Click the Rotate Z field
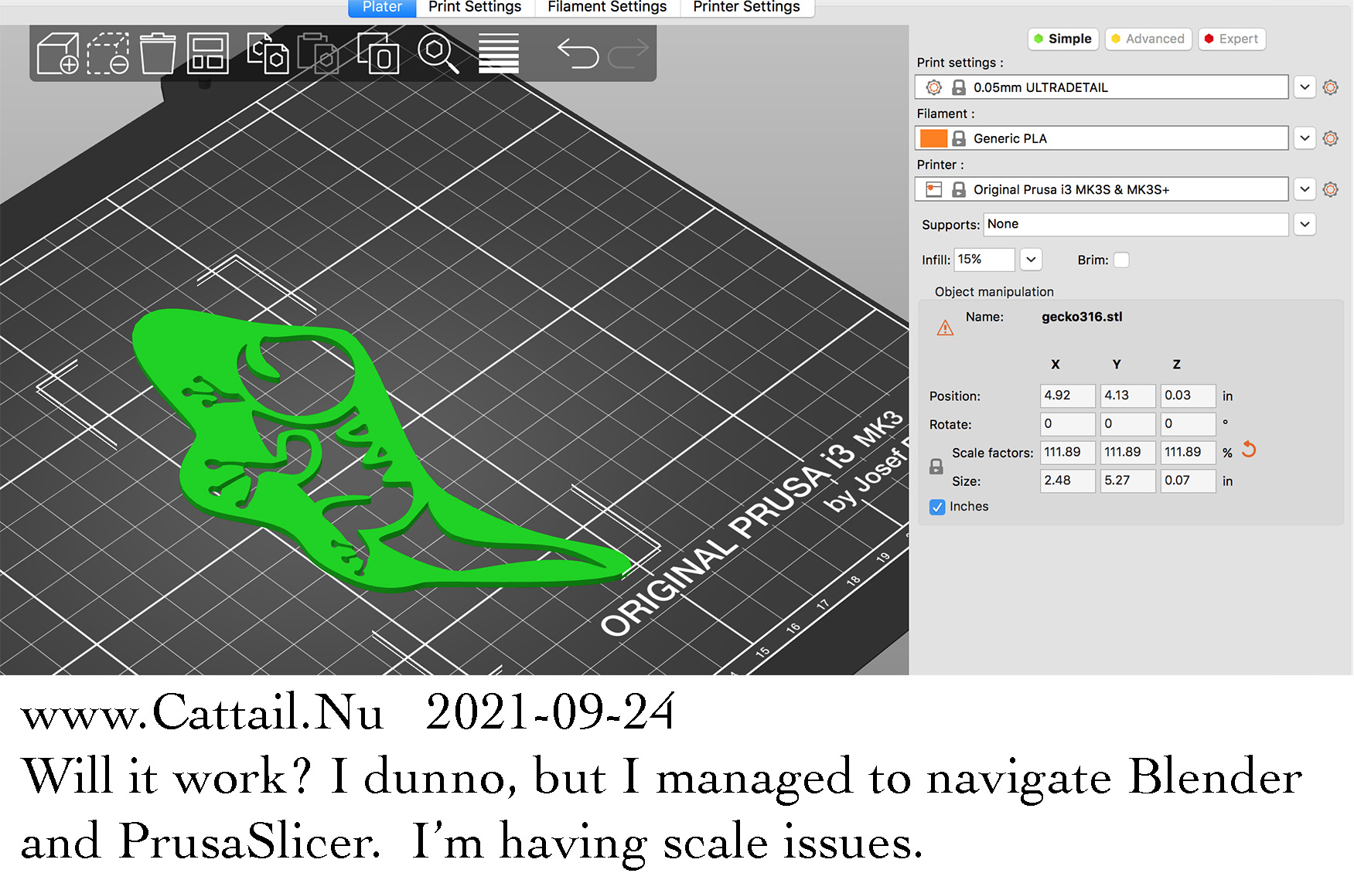This screenshot has height=890, width=1354. coord(1188,424)
